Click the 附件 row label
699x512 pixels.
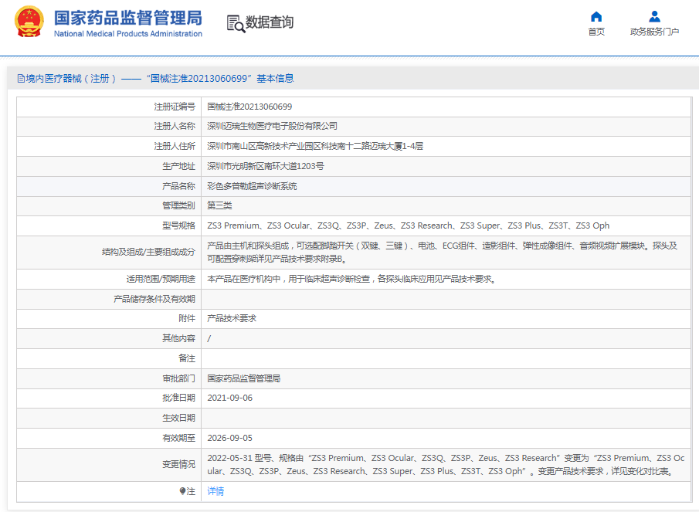[187, 319]
